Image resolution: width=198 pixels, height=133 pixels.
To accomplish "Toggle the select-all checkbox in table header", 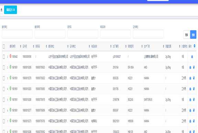I will (4, 47).
